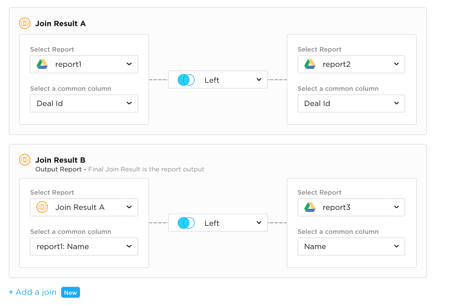Change the join type in Join Result B
This screenshot has height=305, width=451.
click(x=259, y=223)
